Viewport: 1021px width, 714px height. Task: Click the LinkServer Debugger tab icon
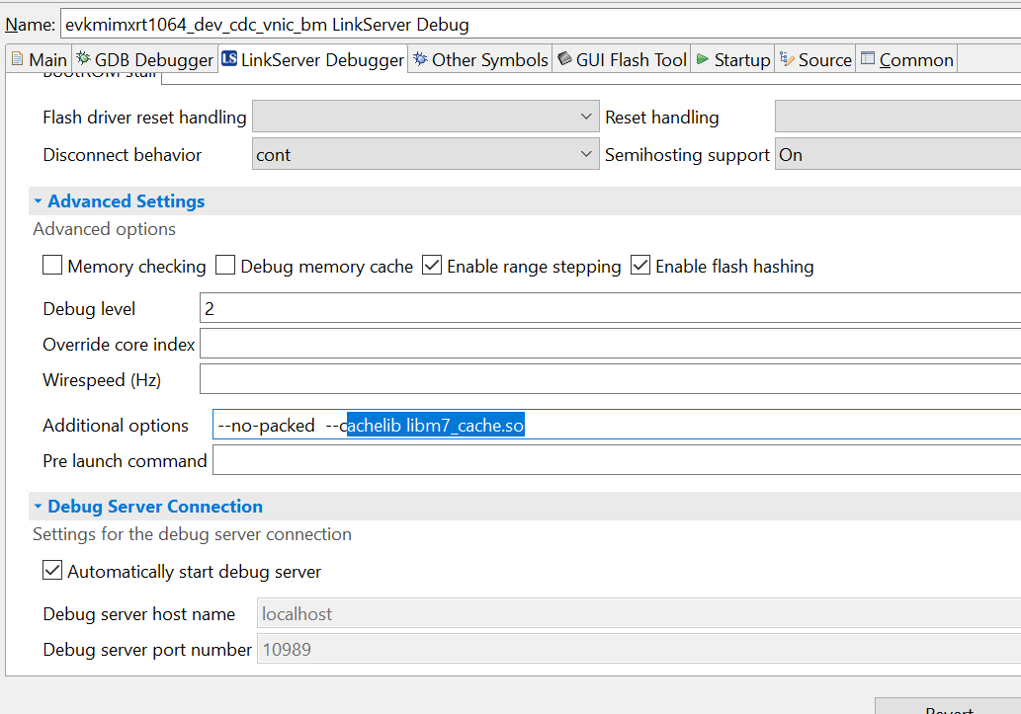coord(229,59)
